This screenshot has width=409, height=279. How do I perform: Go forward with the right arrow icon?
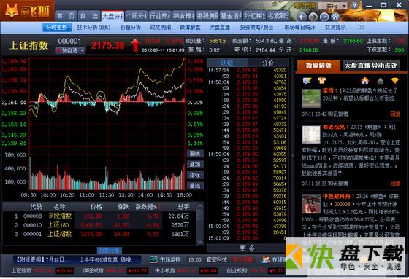click(x=313, y=17)
